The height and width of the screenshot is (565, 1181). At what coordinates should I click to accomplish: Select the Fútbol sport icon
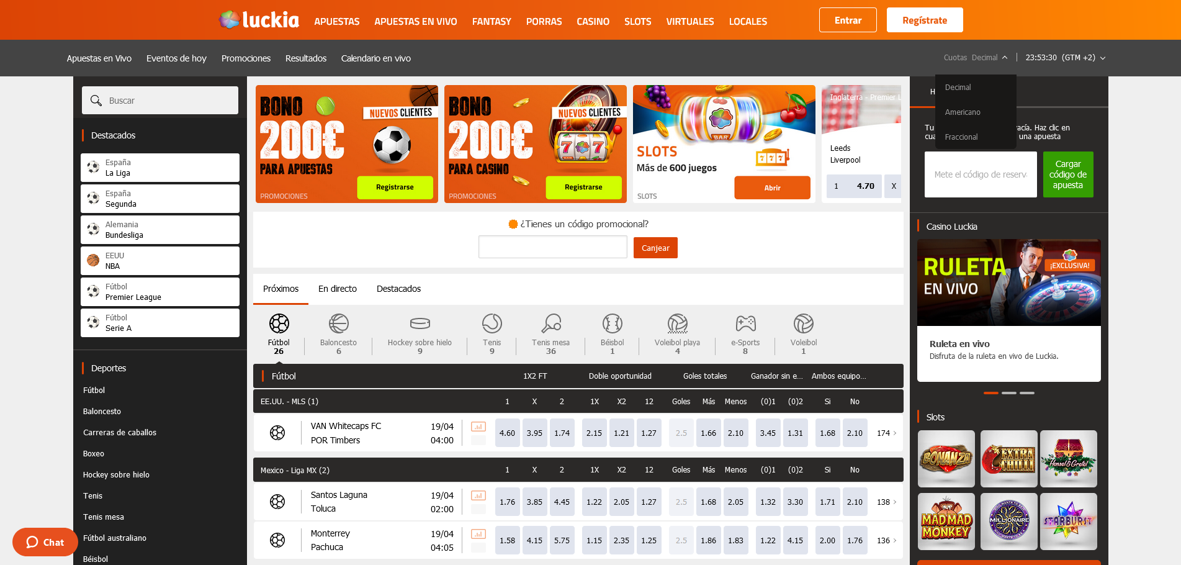pos(279,323)
